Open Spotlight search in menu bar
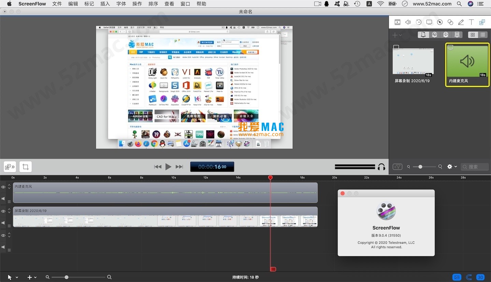The height and width of the screenshot is (282, 491). coord(459,4)
